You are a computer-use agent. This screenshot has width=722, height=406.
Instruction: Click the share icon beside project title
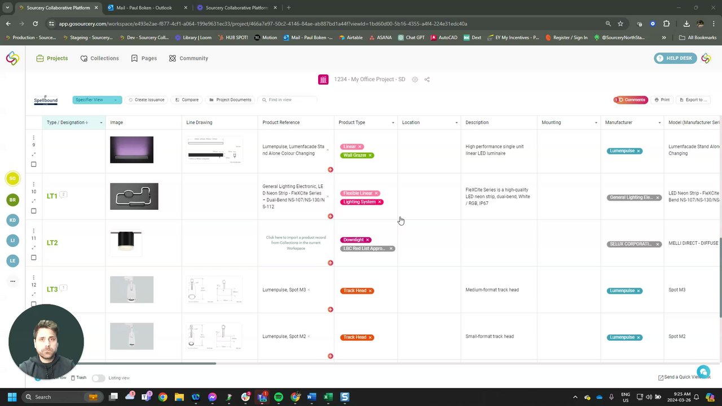tap(427, 80)
